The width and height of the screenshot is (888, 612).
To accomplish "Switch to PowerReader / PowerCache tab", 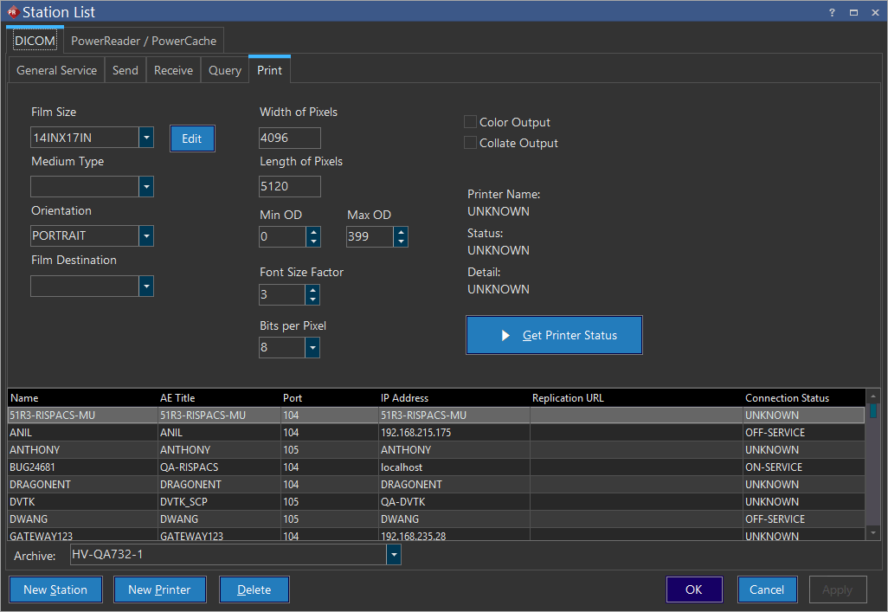I will [x=145, y=41].
